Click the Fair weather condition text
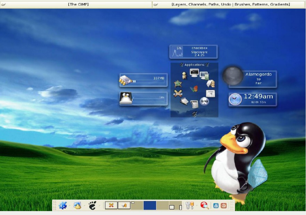Viewport: 306px width, 215px height. (x=258, y=83)
